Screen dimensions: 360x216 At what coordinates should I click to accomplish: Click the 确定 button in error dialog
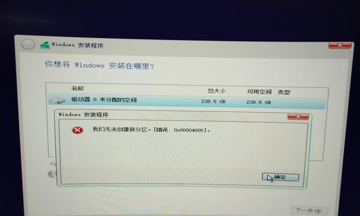pyautogui.click(x=280, y=177)
